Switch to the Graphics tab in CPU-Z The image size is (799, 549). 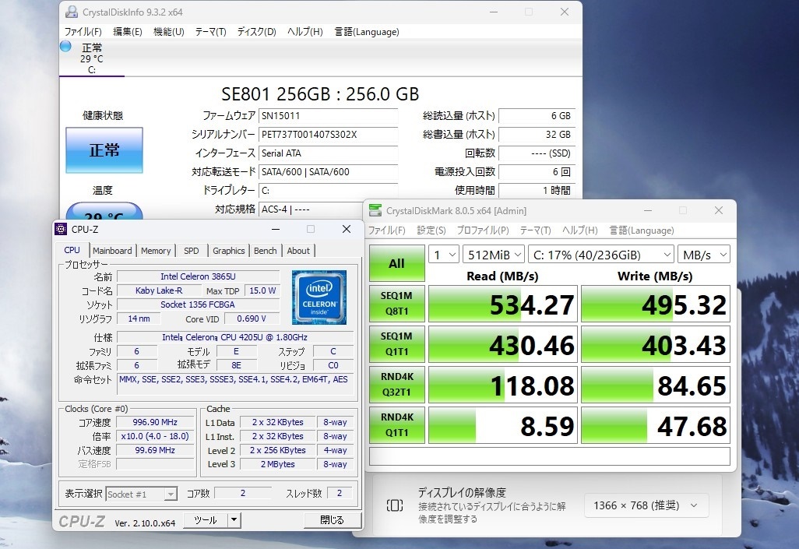coord(228,251)
